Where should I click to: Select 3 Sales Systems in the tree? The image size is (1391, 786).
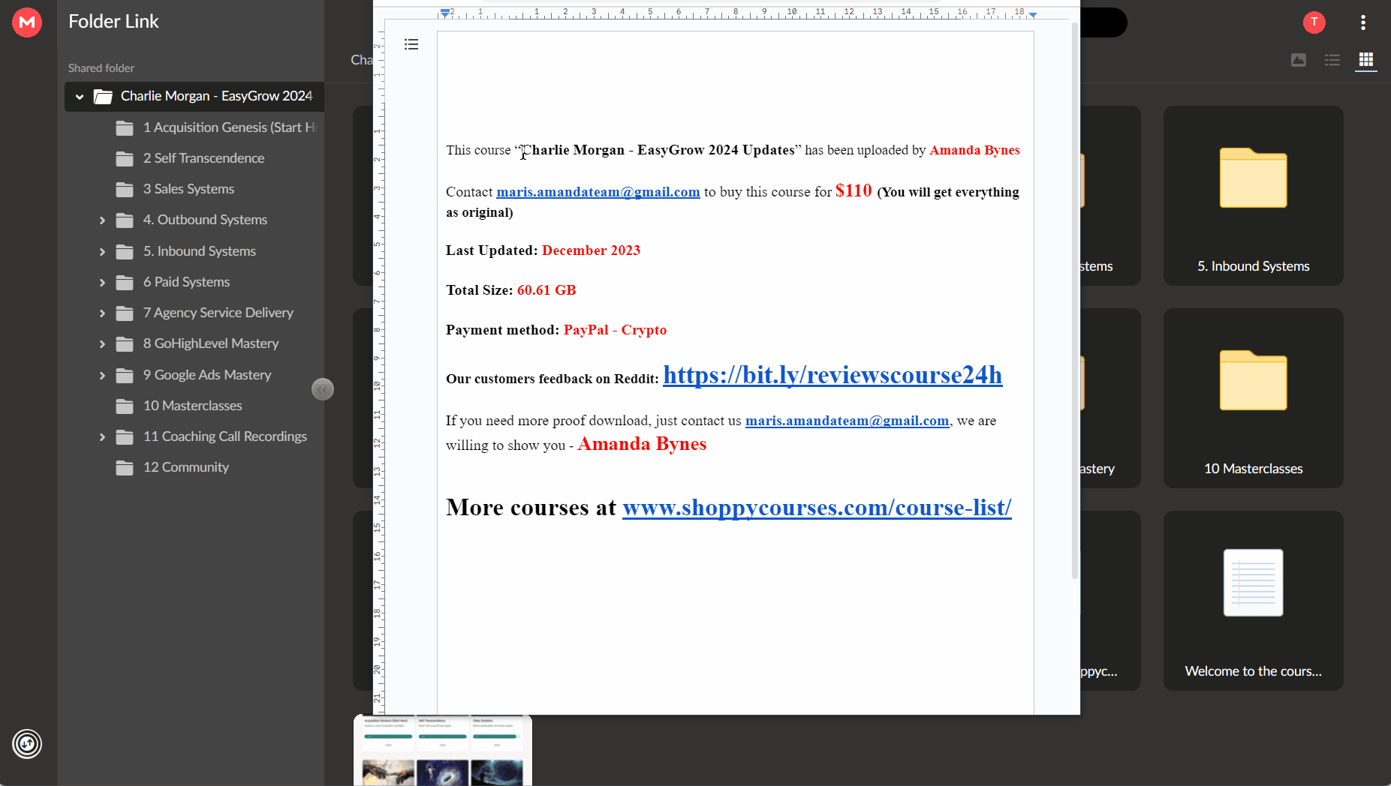(188, 189)
